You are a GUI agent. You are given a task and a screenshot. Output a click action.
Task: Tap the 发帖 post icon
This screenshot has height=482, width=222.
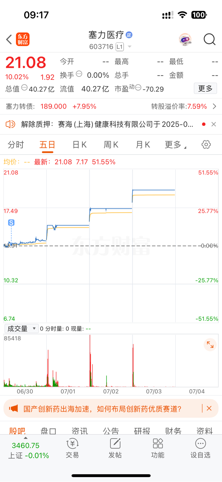115,448
